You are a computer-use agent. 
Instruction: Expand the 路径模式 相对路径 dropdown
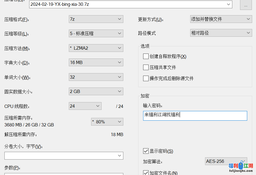221,33
